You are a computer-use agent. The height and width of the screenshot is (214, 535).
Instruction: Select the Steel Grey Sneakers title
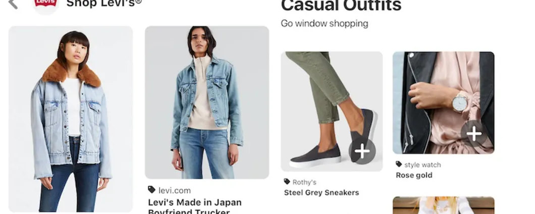coord(322,192)
